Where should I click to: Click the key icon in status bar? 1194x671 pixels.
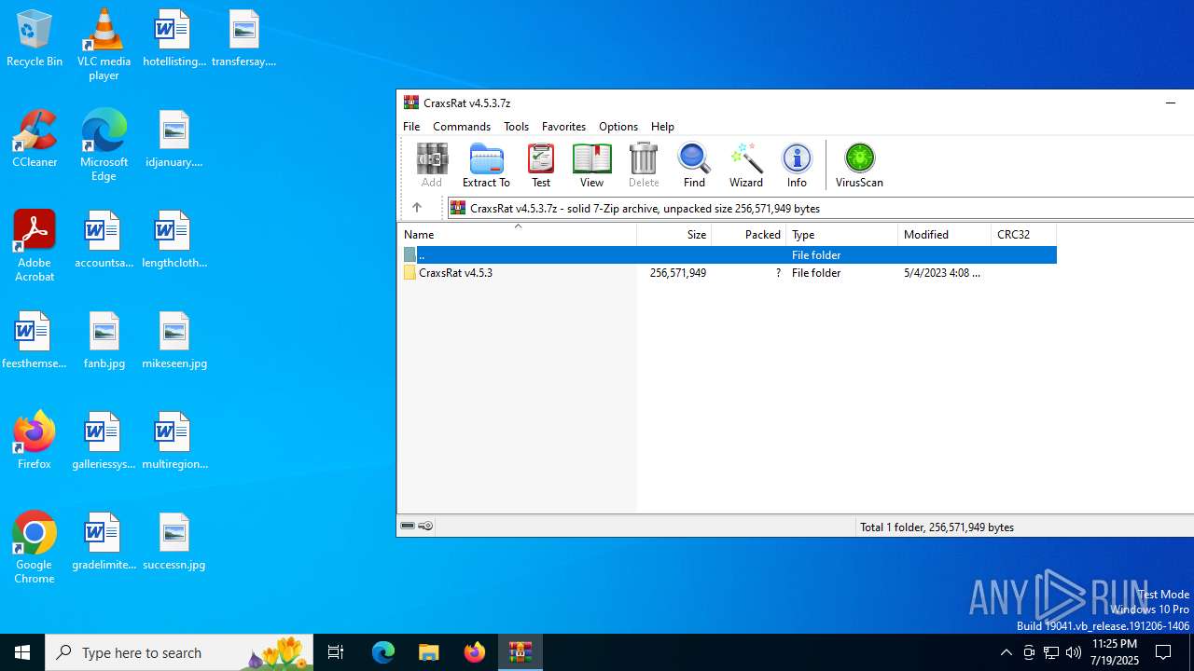point(425,527)
